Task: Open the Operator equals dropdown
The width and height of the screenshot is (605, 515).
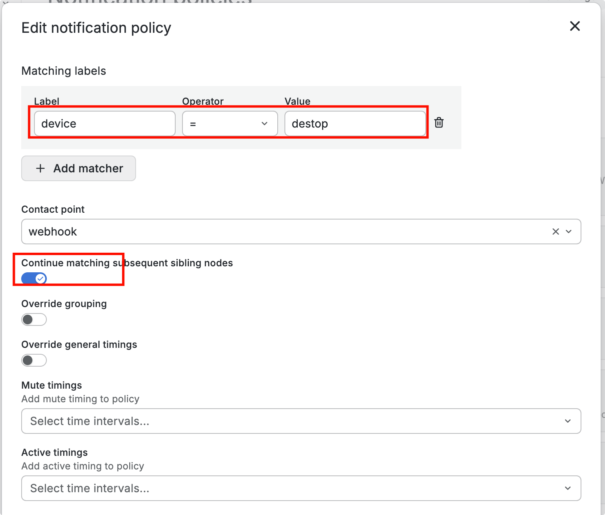Action: (x=224, y=124)
